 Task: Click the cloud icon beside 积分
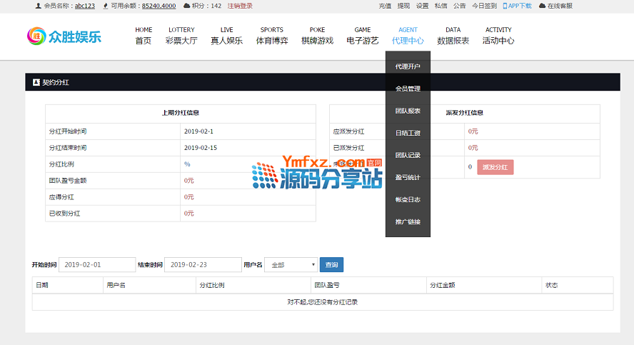(x=187, y=6)
